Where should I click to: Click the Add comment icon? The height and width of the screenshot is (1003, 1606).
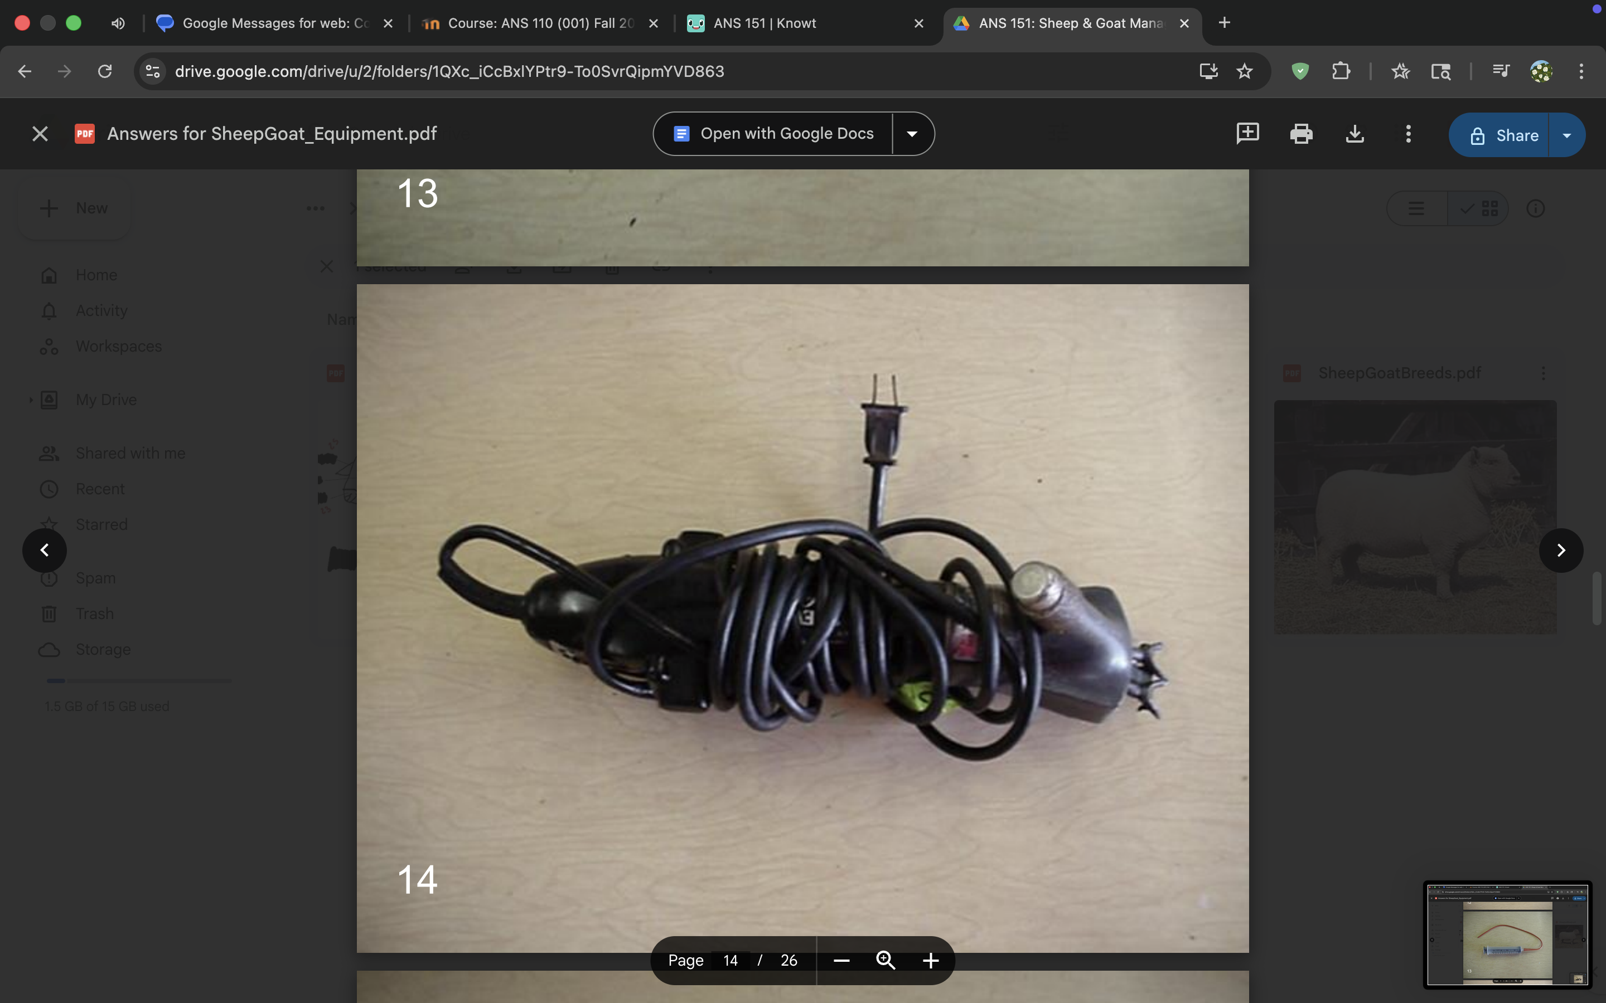(1247, 133)
